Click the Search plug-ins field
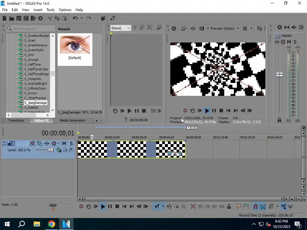Image resolution: width=307 pixels, height=230 pixels. (x=31, y=29)
